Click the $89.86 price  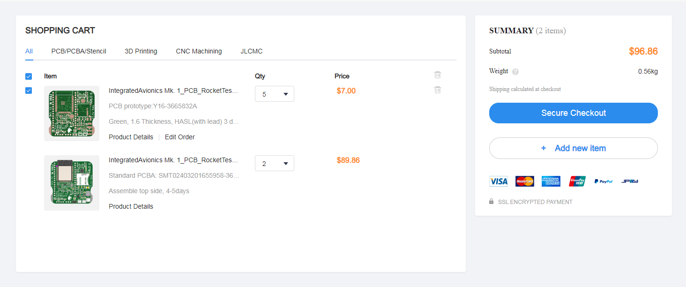(348, 160)
